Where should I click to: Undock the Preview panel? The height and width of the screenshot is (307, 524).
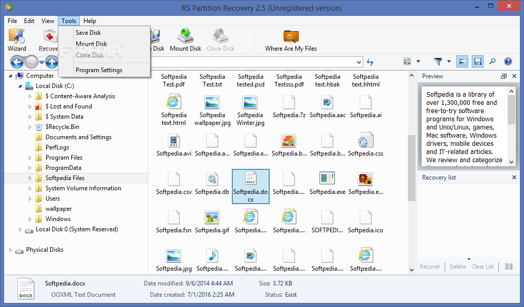pyautogui.click(x=504, y=76)
